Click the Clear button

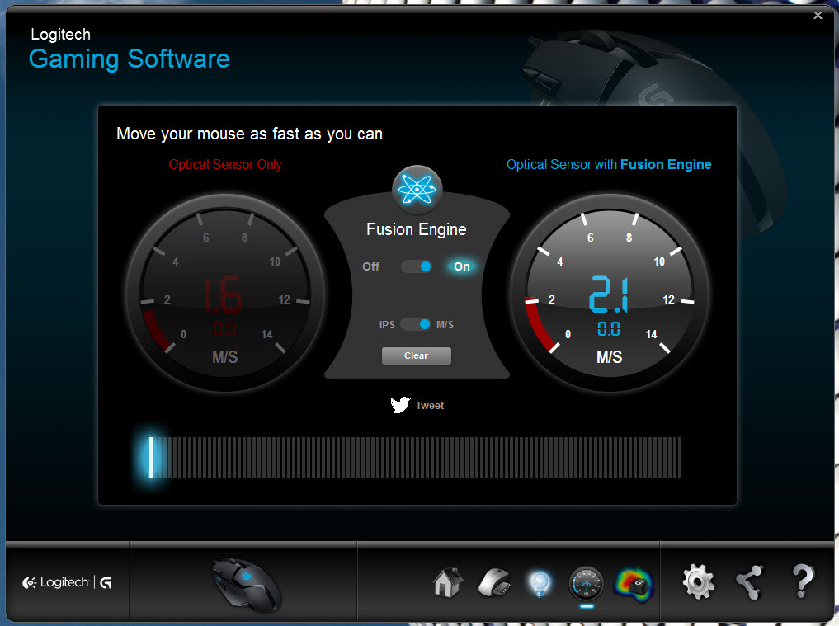click(417, 355)
